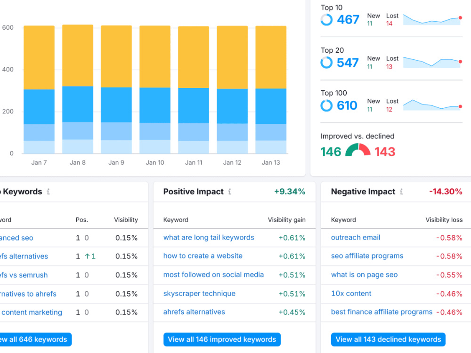Viewport: 471px width, 353px height.
Task: Click the Pos. column header
Action: click(81, 220)
